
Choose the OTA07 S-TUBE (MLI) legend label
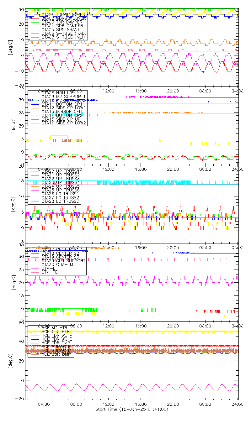pos(63,37)
